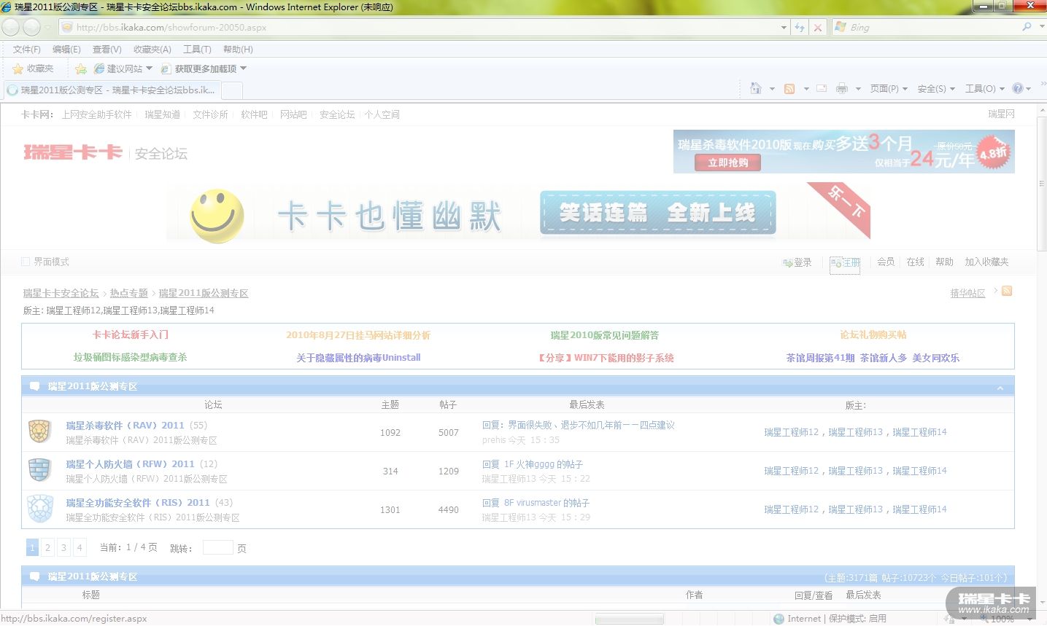
Task: Open the 查看(V) menu
Action: coord(107,50)
